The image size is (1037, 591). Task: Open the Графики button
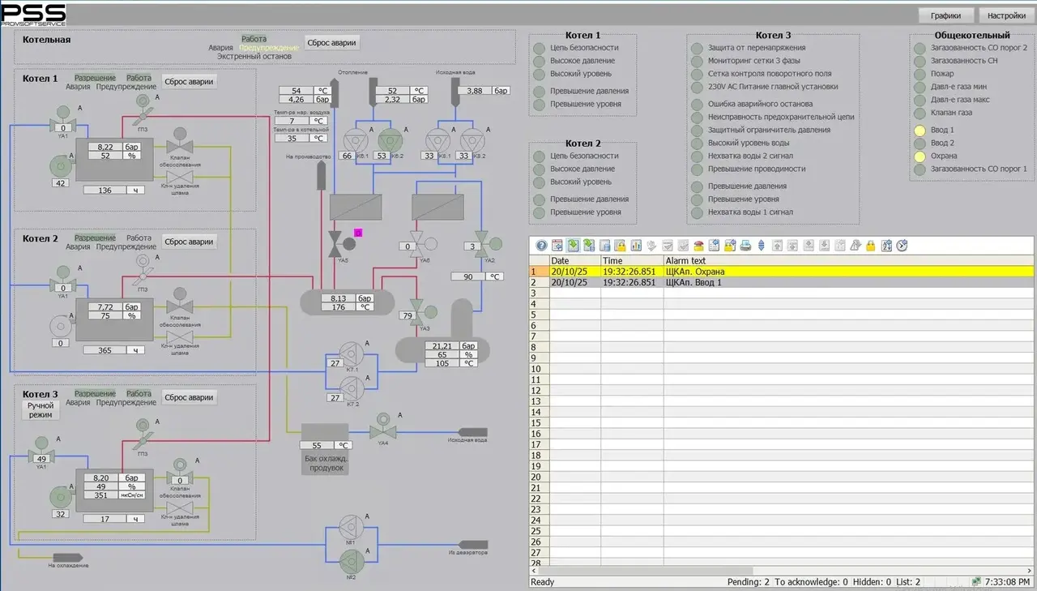point(945,15)
